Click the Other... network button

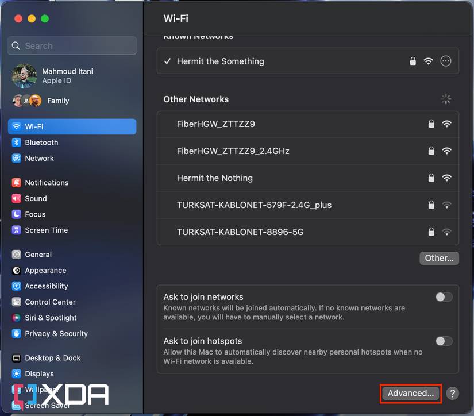click(439, 258)
